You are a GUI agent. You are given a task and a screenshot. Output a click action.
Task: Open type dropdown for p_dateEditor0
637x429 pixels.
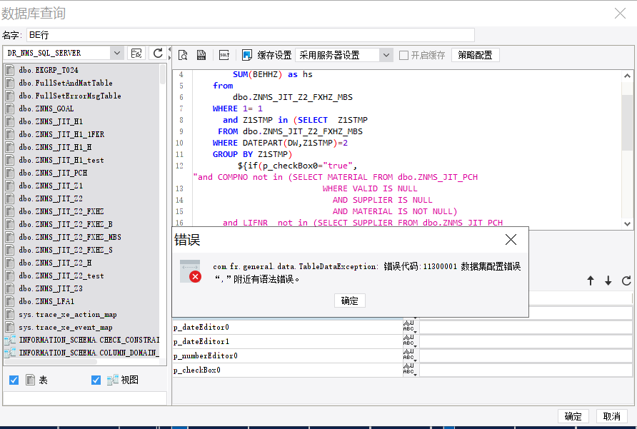click(x=410, y=327)
